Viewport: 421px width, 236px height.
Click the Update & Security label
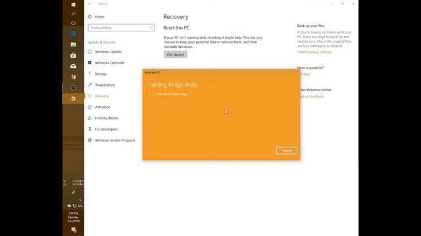pyautogui.click(x=101, y=42)
